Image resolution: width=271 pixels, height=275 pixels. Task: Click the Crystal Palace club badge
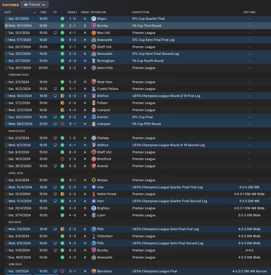tap(94, 89)
